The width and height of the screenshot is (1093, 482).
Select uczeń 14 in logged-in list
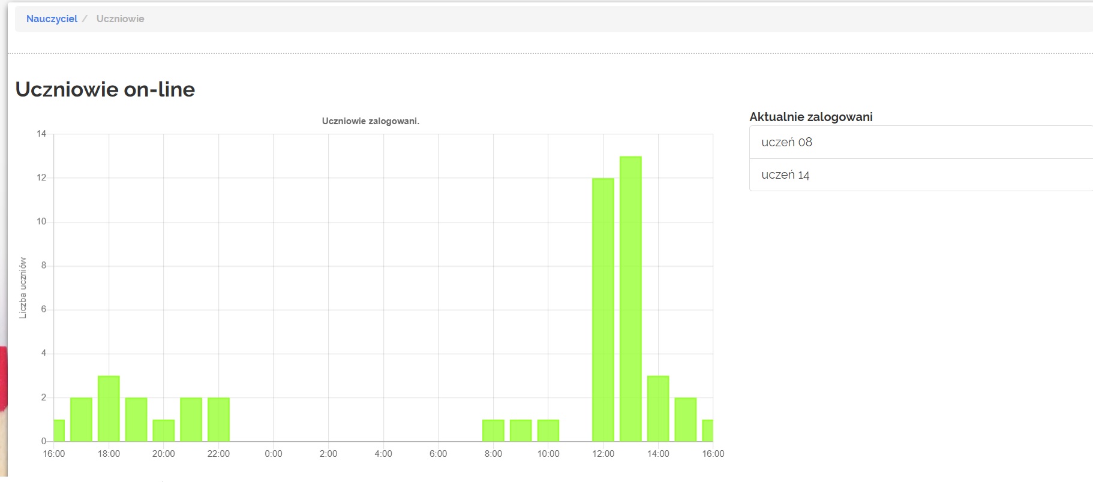(785, 175)
